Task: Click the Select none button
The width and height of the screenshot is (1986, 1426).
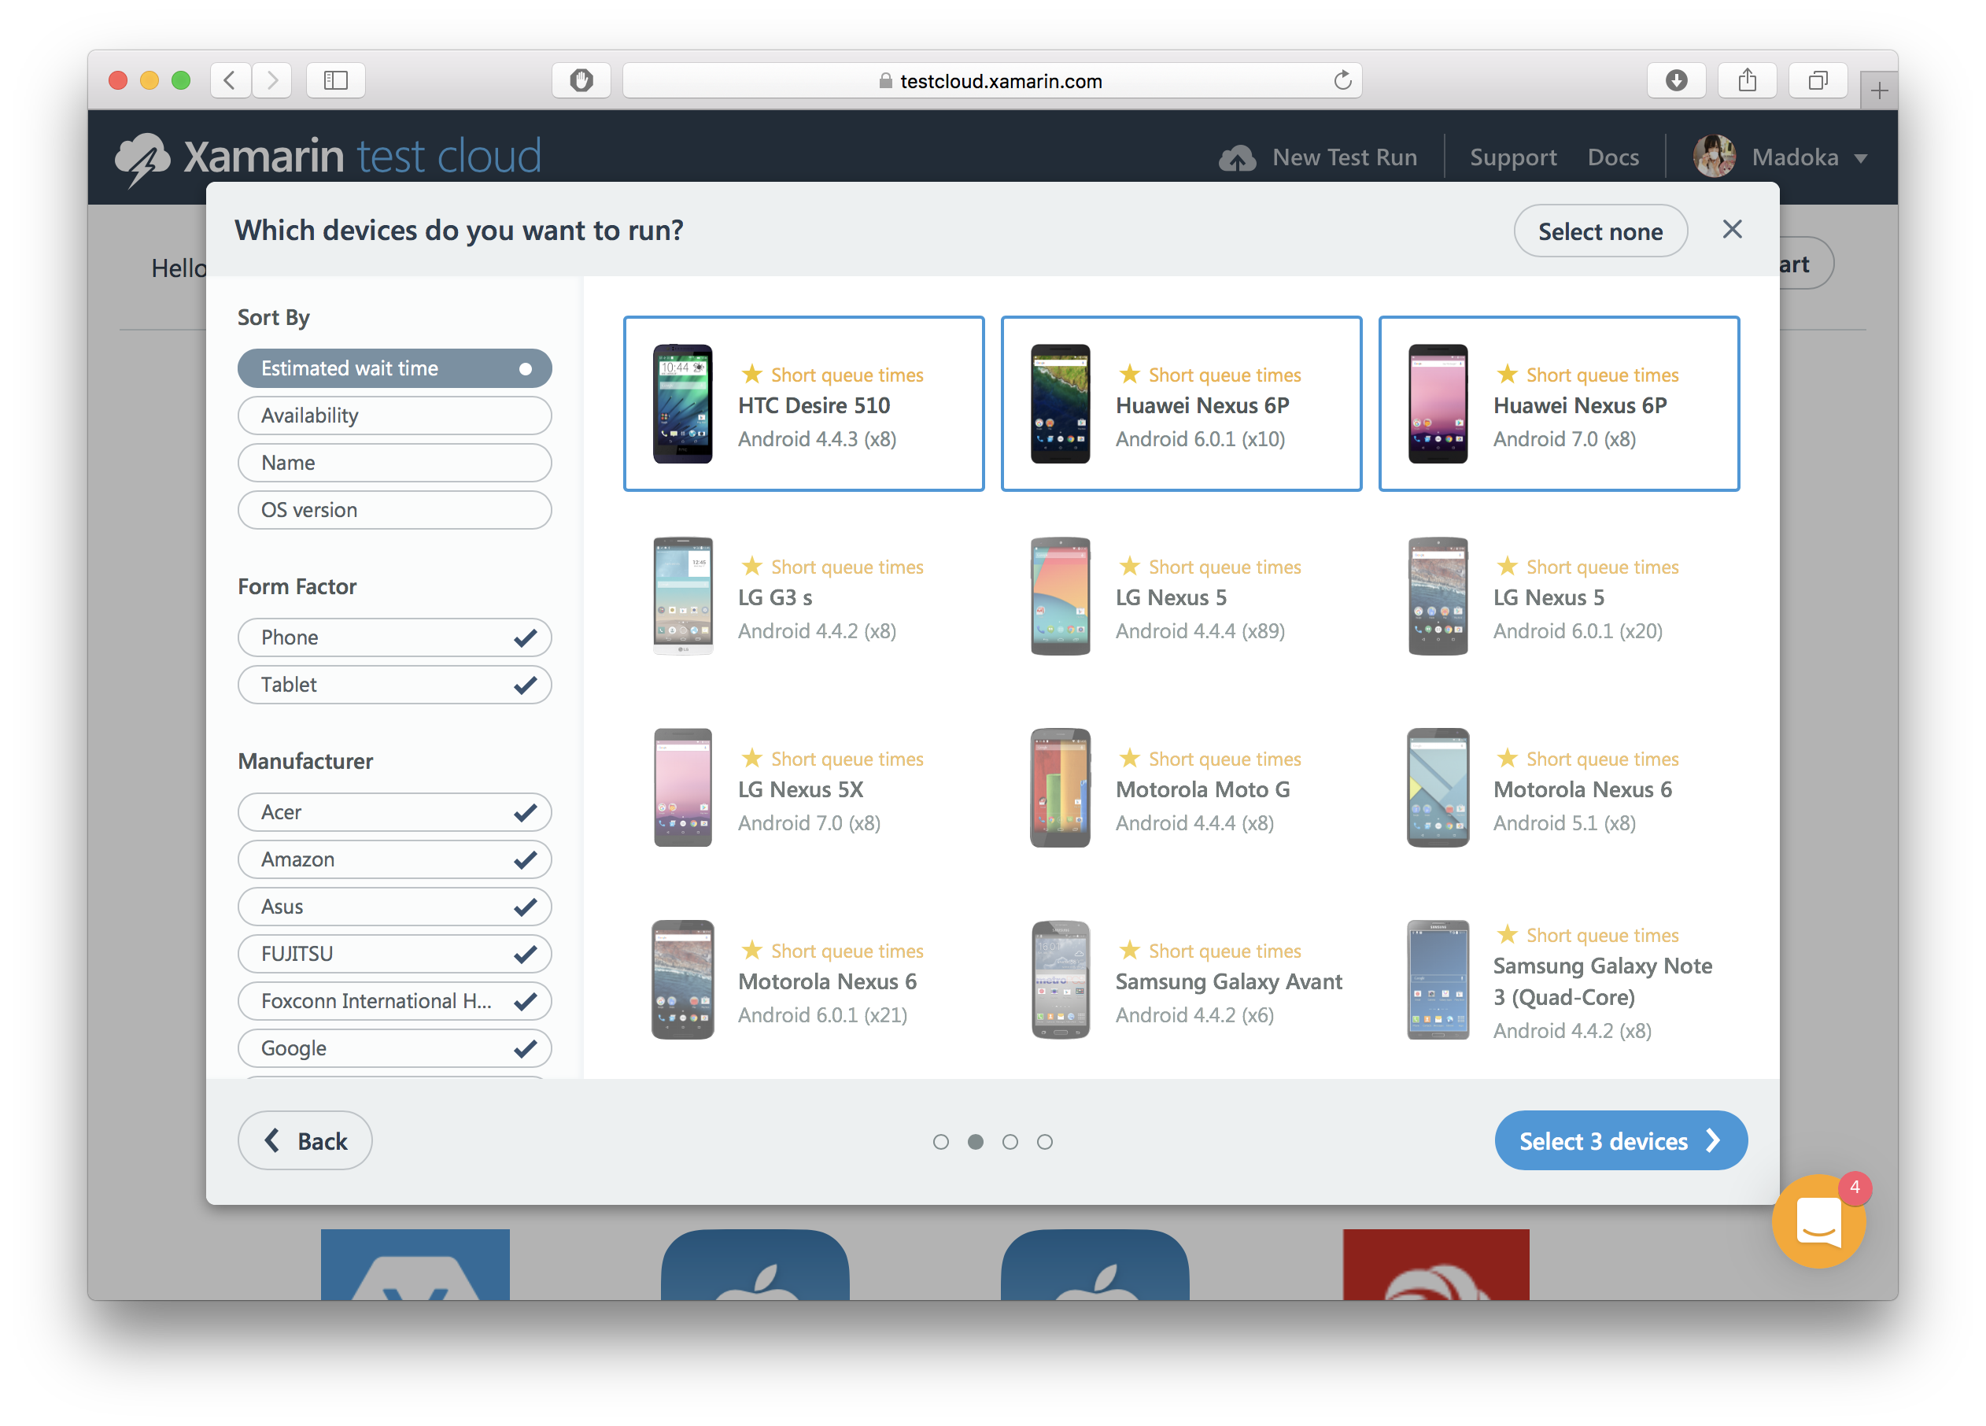Action: point(1600,231)
